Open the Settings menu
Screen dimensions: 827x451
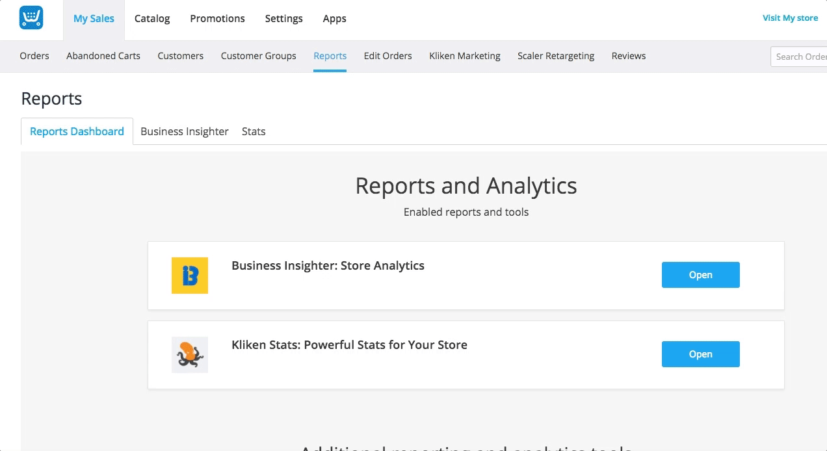pos(284,19)
